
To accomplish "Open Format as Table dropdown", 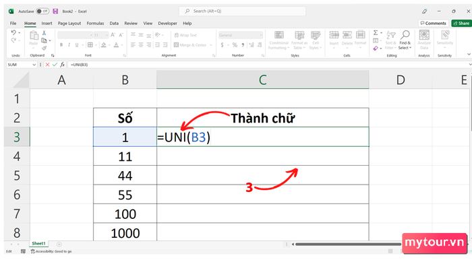I will [x=299, y=40].
